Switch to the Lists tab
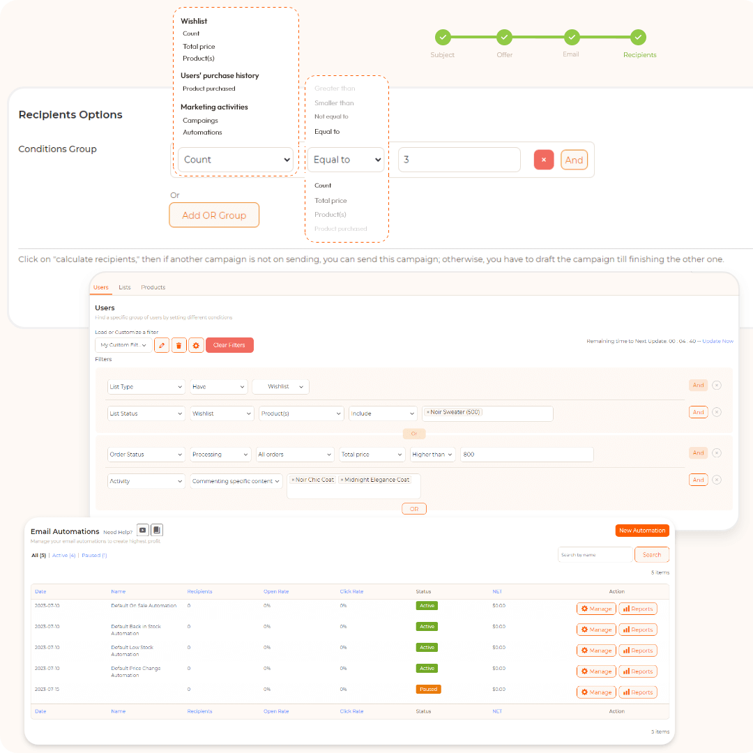753x753 pixels. tap(125, 287)
